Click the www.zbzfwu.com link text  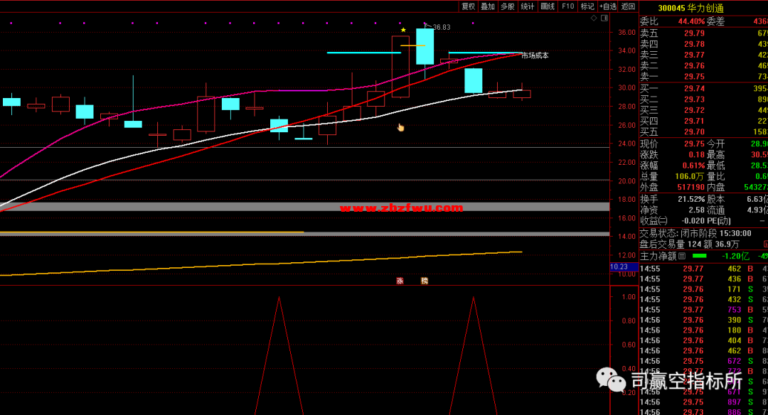pos(401,208)
